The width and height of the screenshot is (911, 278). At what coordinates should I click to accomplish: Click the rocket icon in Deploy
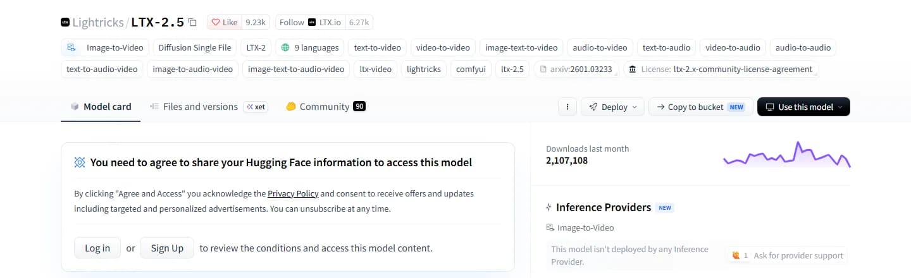[593, 107]
